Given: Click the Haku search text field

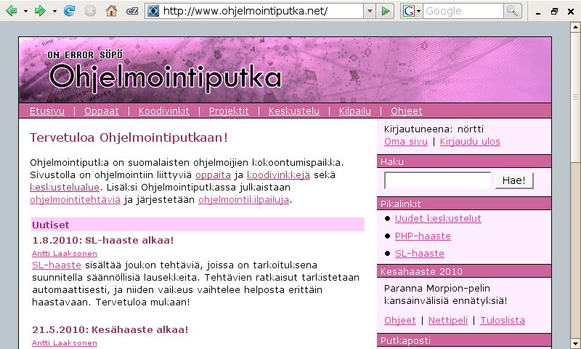Looking at the screenshot, I should pos(437,181).
